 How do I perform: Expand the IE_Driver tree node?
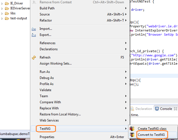click(2, 4)
